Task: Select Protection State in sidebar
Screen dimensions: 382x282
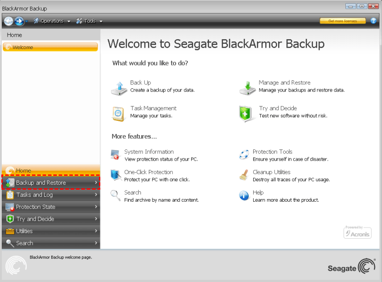Action: (x=50, y=207)
